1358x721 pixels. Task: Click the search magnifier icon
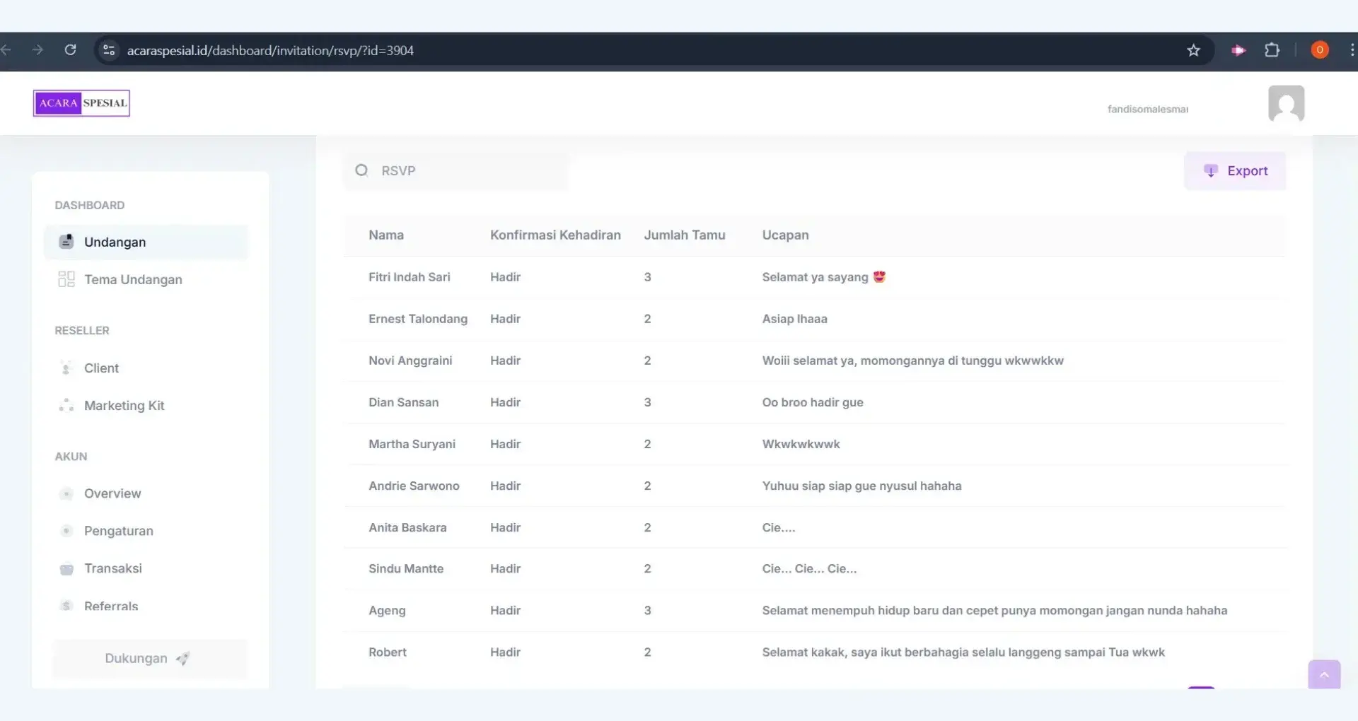pyautogui.click(x=361, y=170)
